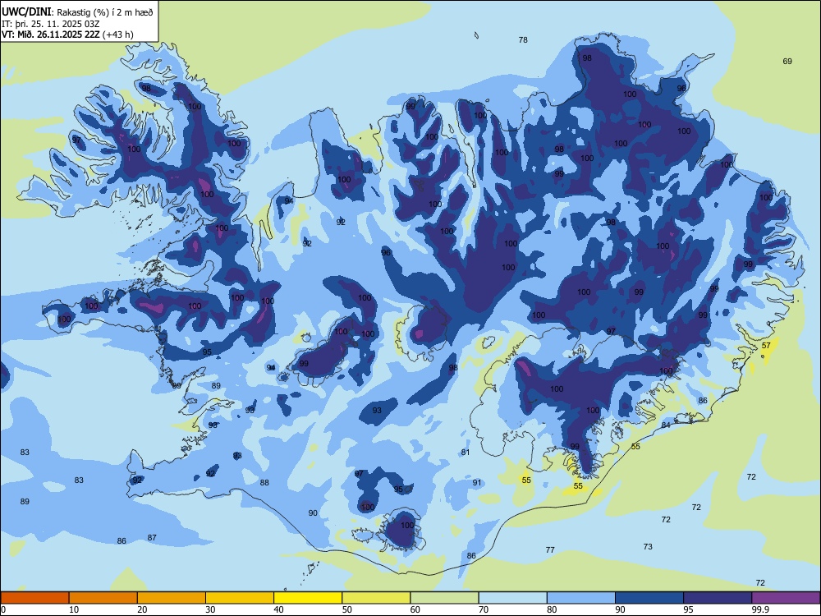Pick the light green 60–70 legend segment

coord(444,598)
